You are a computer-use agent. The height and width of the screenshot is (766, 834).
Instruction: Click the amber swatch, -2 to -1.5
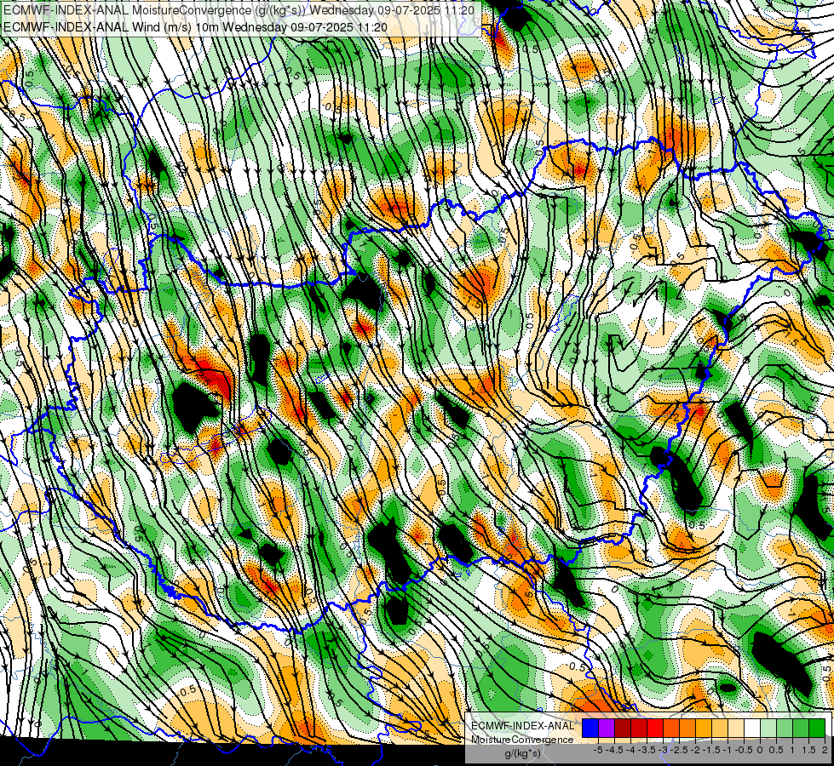point(704,729)
